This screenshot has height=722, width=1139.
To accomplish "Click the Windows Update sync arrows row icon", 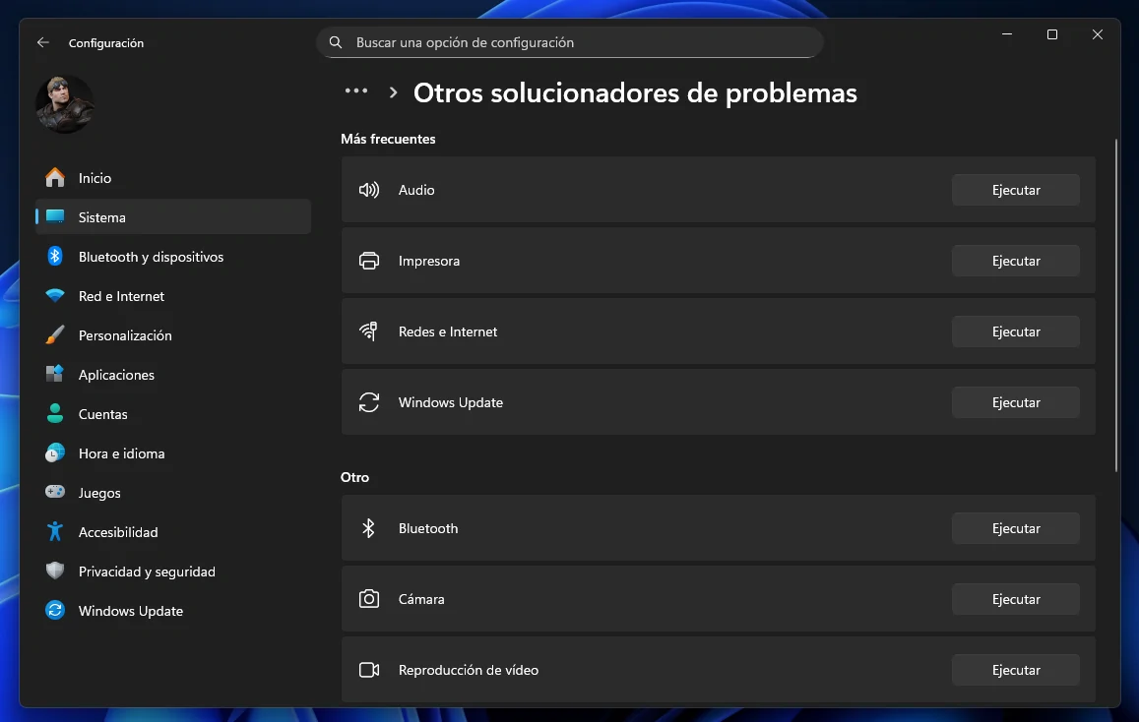I will pos(369,402).
